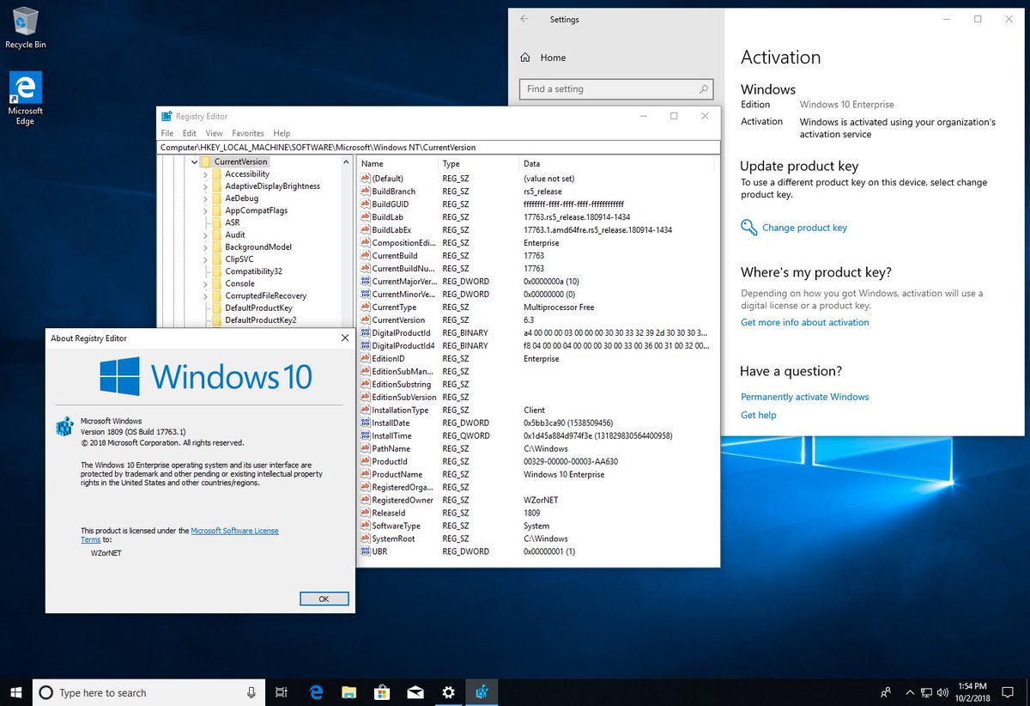Expand the AppCompatFlags key
Viewport: 1030px width, 706px height.
tap(205, 210)
